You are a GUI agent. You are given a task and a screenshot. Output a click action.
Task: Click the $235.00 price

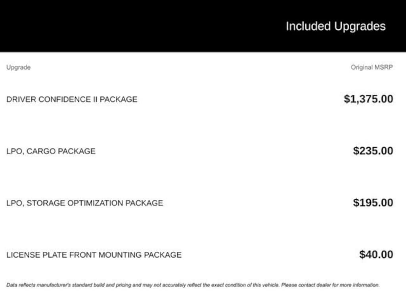373,151
